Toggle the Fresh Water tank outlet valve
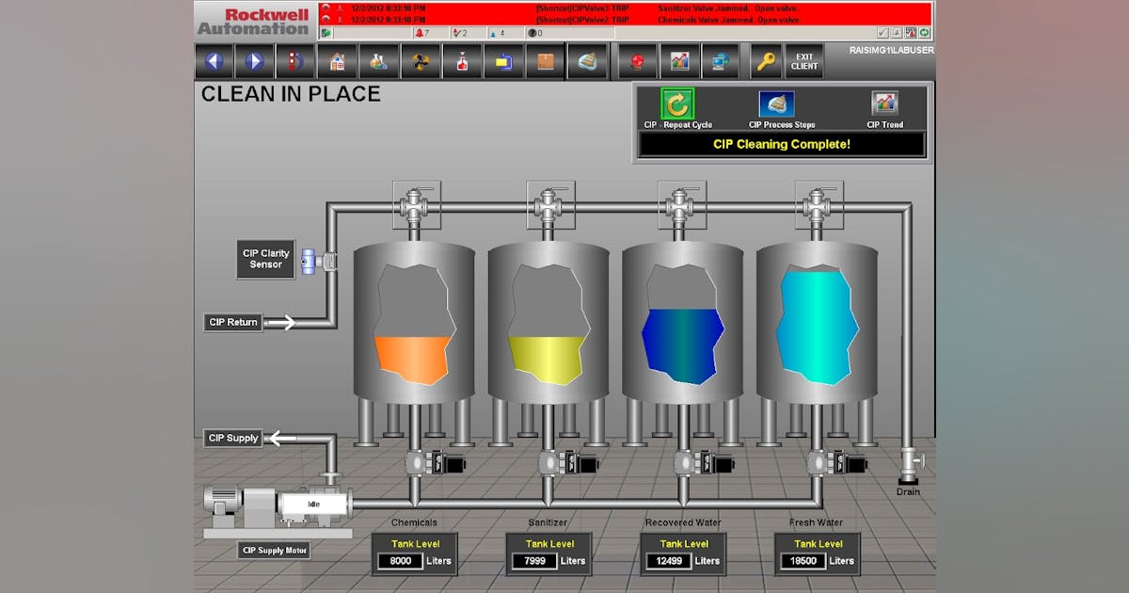This screenshot has width=1129, height=593. 817,462
